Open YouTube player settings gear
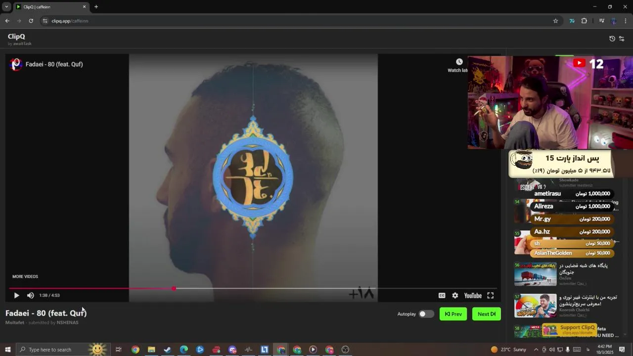 click(x=455, y=295)
